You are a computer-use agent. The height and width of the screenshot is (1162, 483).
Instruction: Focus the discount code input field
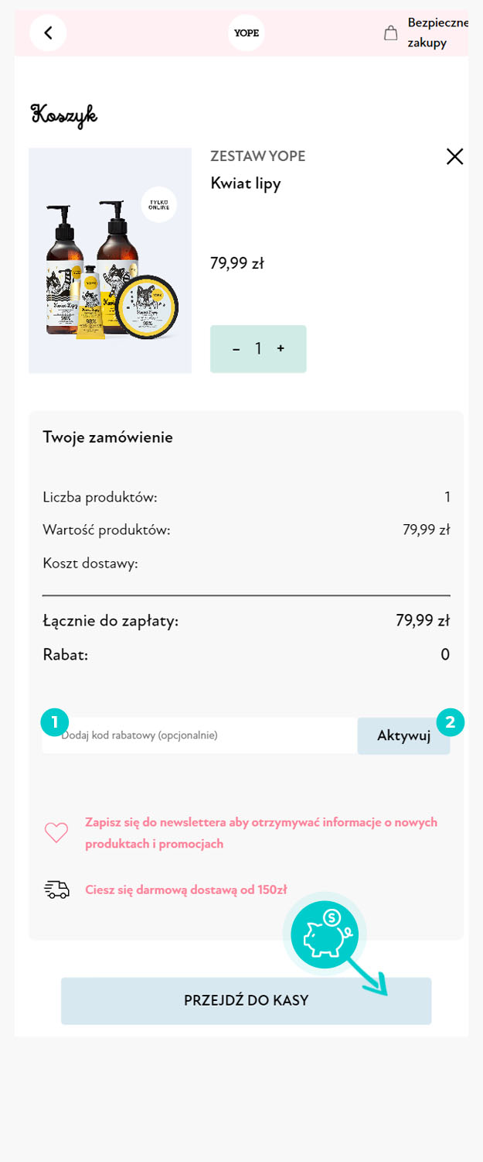pos(200,735)
